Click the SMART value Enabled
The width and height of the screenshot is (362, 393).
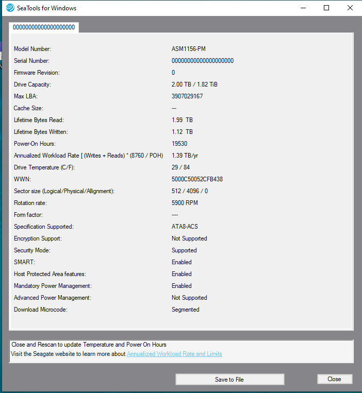[182, 262]
